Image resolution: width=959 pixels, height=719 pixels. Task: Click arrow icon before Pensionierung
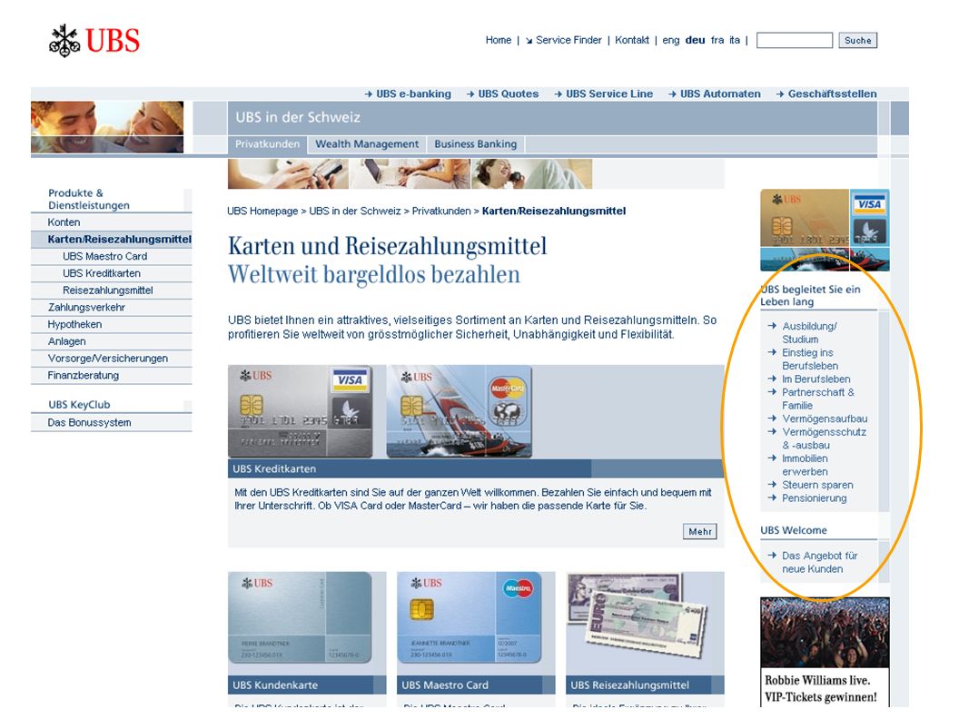pyautogui.click(x=772, y=497)
